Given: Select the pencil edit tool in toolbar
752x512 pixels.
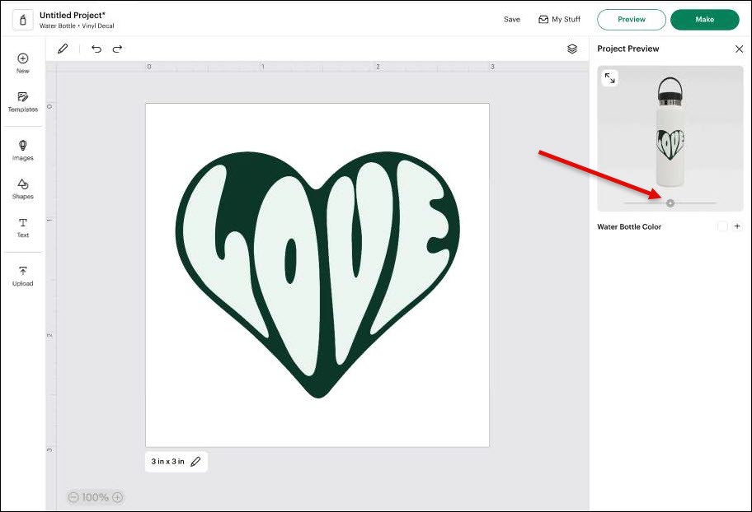Looking at the screenshot, I should click(x=63, y=49).
